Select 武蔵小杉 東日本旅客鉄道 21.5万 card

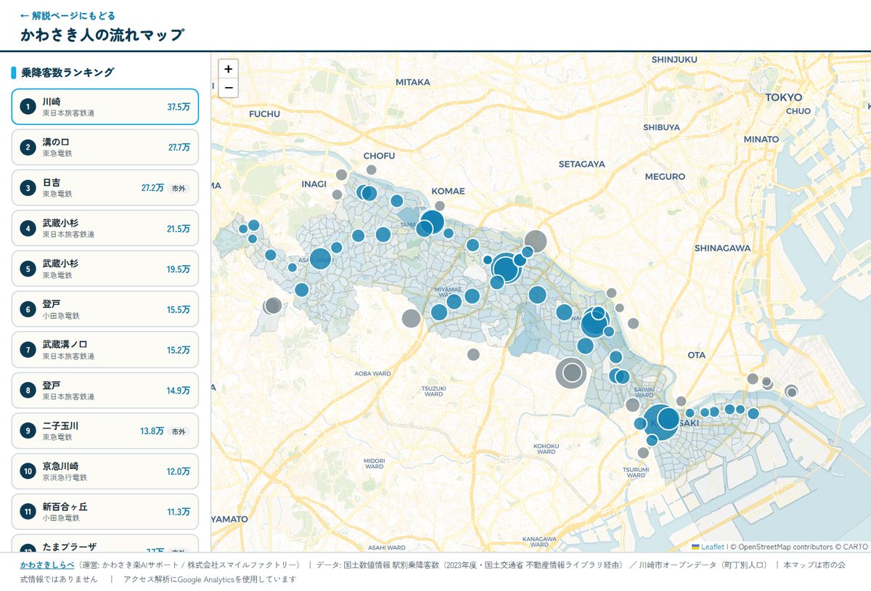pos(105,228)
